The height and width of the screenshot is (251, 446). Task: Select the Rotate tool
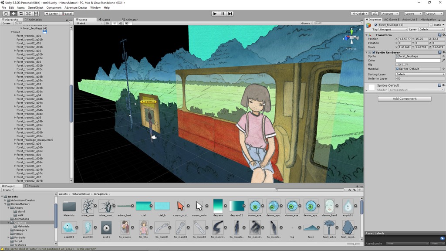[21, 14]
